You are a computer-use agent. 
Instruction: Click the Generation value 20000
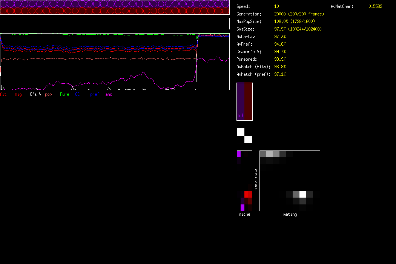pyautogui.click(x=280, y=14)
